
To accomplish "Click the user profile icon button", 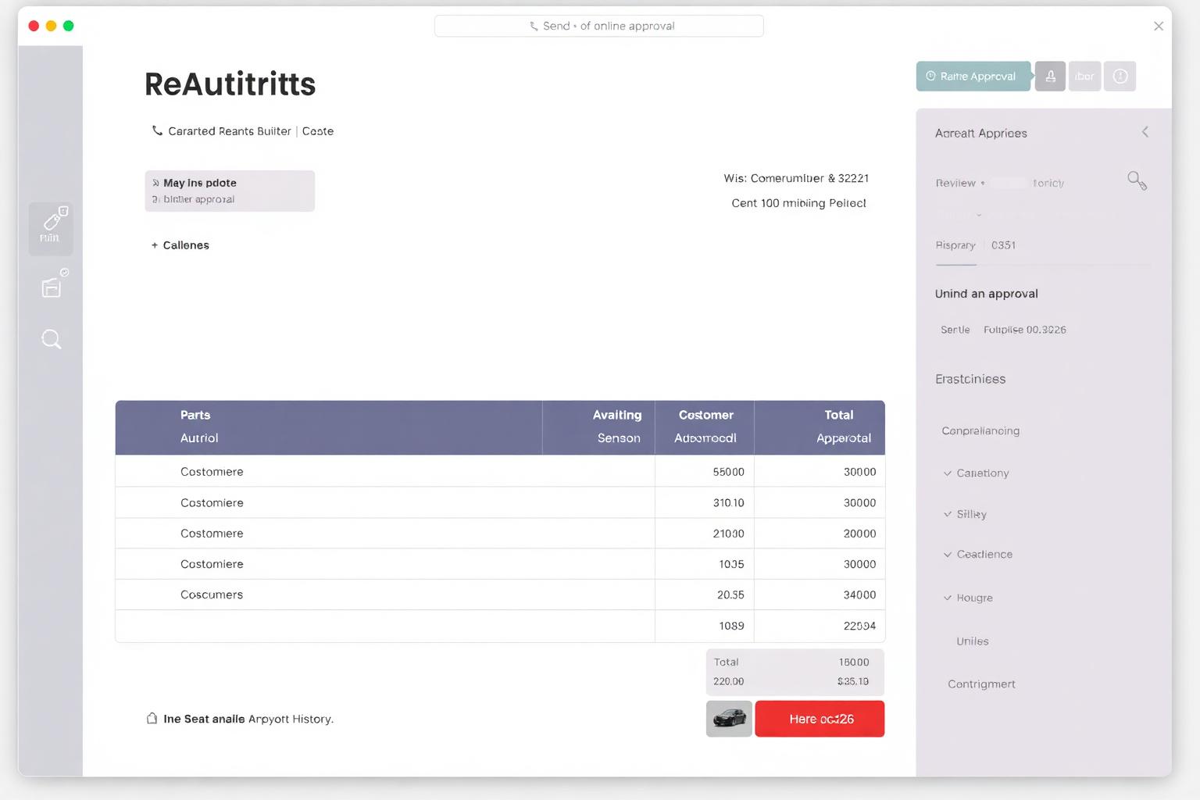I will pyautogui.click(x=1050, y=77).
